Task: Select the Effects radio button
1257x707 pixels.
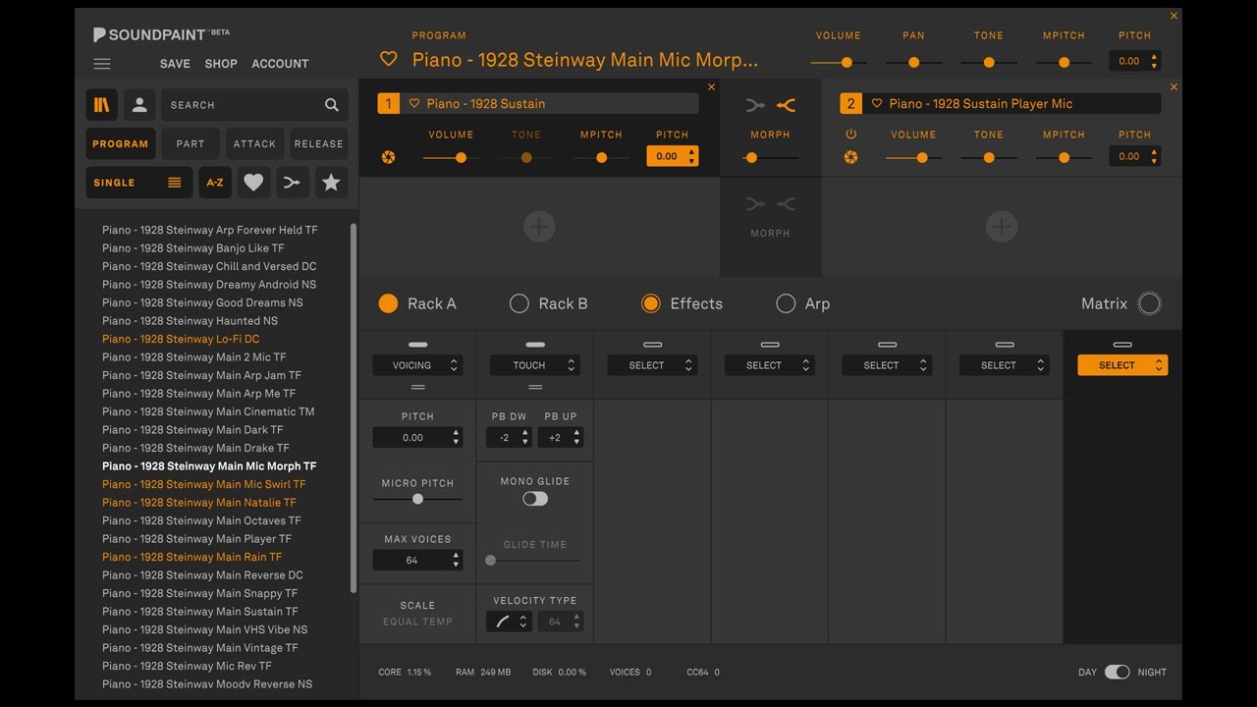Action: (650, 303)
